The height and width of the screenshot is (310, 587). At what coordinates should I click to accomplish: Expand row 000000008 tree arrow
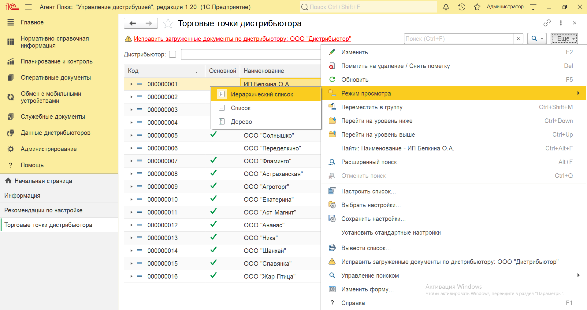pyautogui.click(x=131, y=174)
